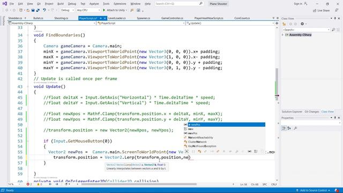Click the Open File folder icon
This screenshot has width=343, height=193.
point(28,10)
